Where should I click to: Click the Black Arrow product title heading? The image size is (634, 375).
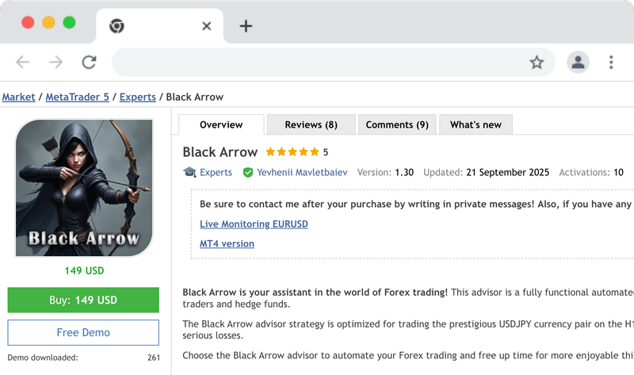[x=220, y=152]
